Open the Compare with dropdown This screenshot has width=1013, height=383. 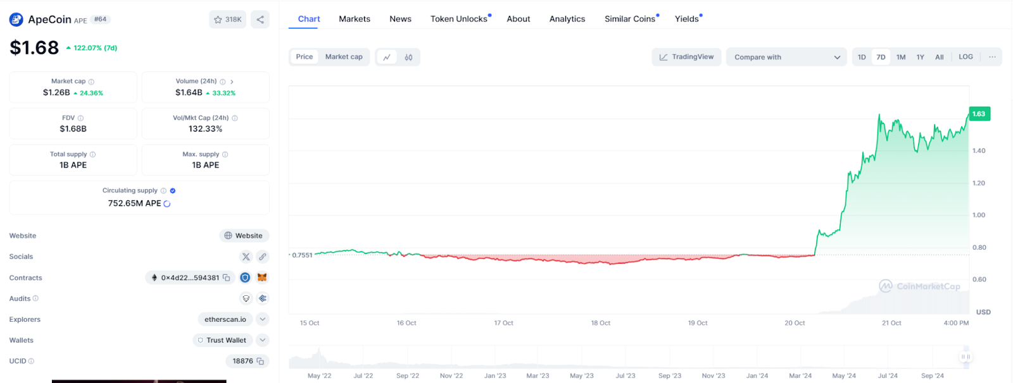(786, 57)
